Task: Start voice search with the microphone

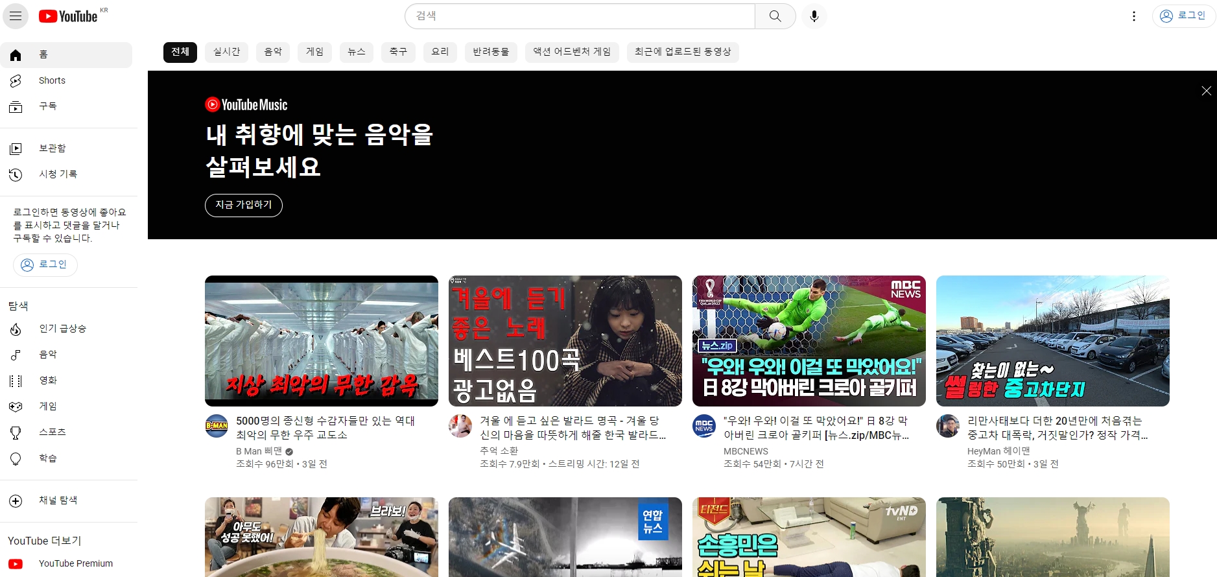Action: tap(814, 16)
